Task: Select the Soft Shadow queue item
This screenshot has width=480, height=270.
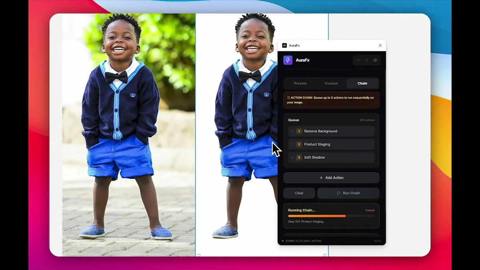Action: tap(331, 158)
